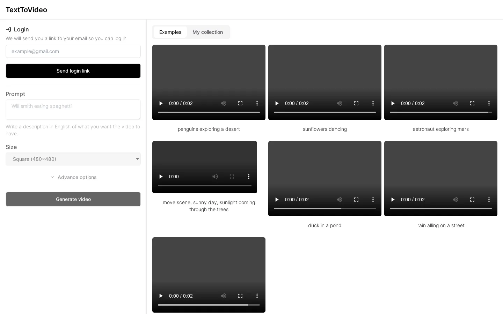Mute the rain alling on a street video

pos(455,200)
